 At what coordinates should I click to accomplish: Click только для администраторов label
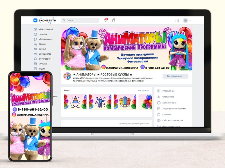133,123
